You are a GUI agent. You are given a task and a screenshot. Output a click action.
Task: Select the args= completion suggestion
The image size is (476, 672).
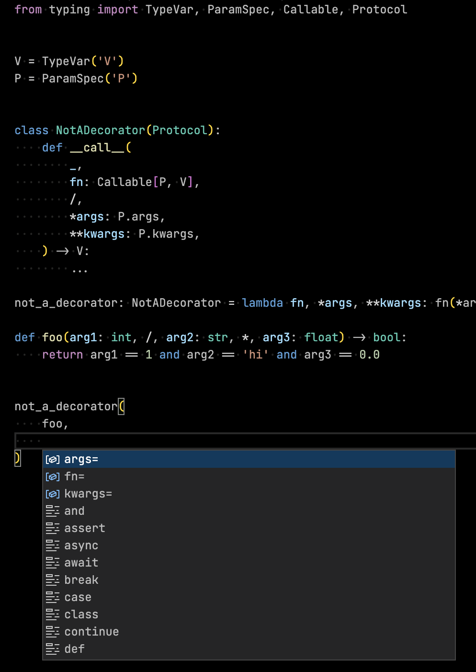pyautogui.click(x=84, y=459)
